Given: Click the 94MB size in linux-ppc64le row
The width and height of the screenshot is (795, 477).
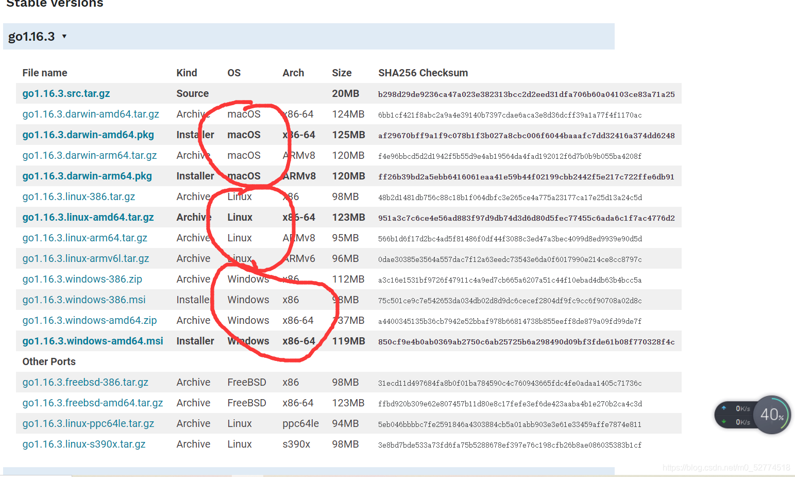Looking at the screenshot, I should coord(345,423).
